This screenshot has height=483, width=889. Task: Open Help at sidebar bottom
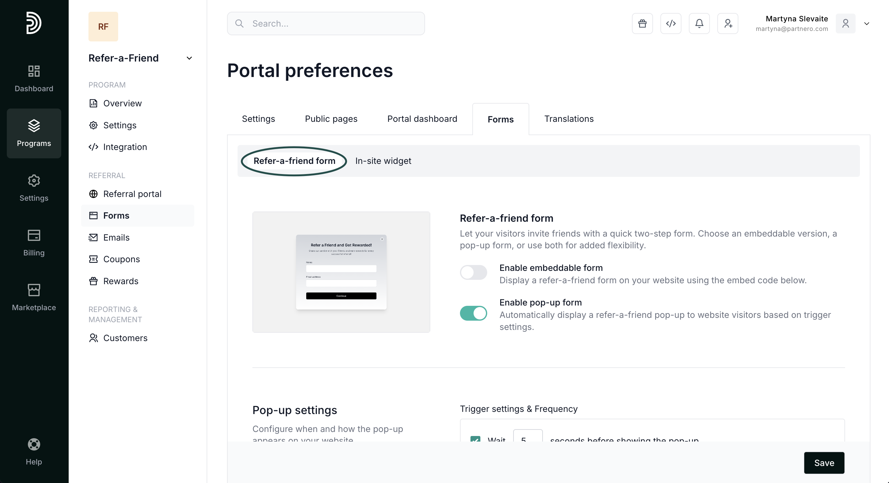[x=34, y=451]
